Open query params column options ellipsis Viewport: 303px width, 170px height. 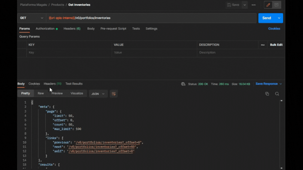click(262, 45)
